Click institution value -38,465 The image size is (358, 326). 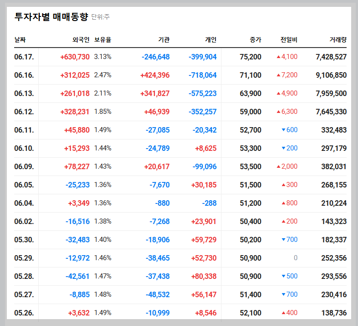[x=158, y=258]
